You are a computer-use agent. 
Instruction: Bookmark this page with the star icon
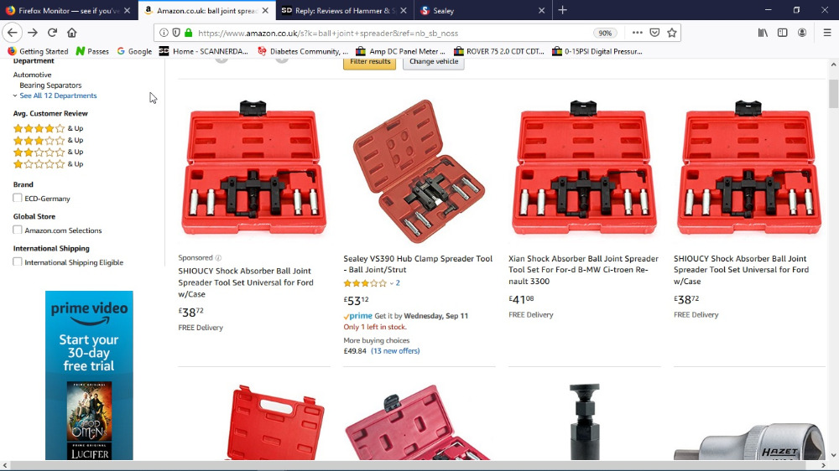pos(672,33)
